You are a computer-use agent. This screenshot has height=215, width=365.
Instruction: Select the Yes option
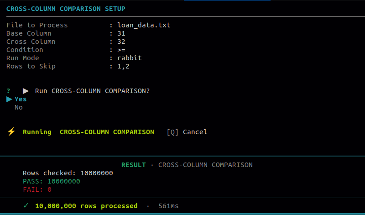click(x=21, y=99)
